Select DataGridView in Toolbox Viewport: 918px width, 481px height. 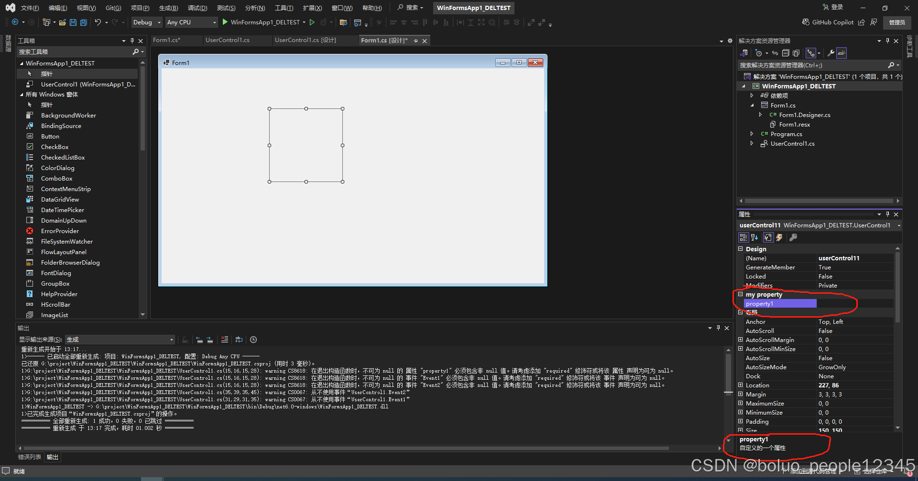click(x=60, y=199)
